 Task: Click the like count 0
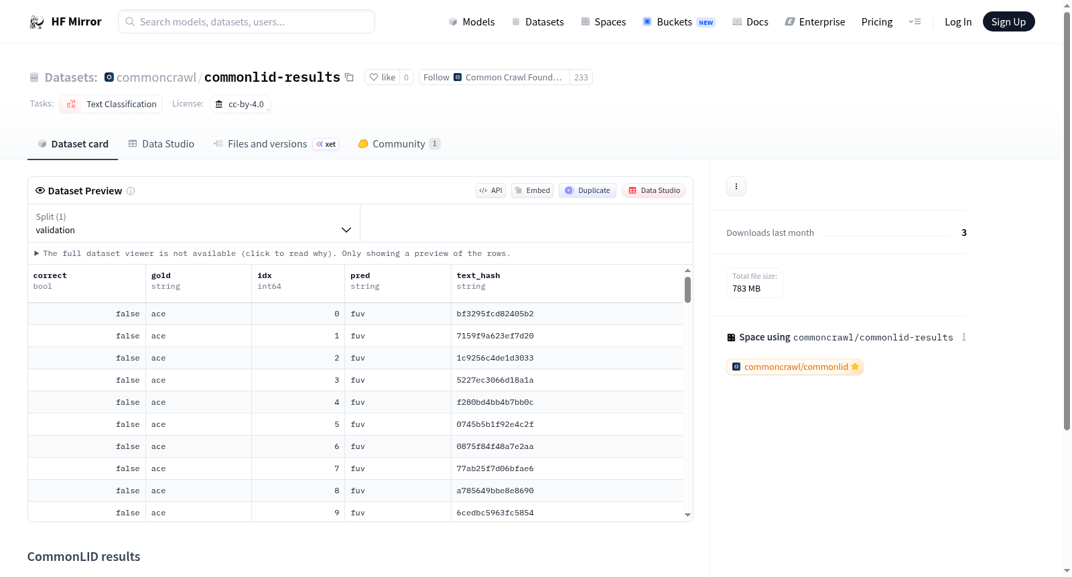click(406, 77)
